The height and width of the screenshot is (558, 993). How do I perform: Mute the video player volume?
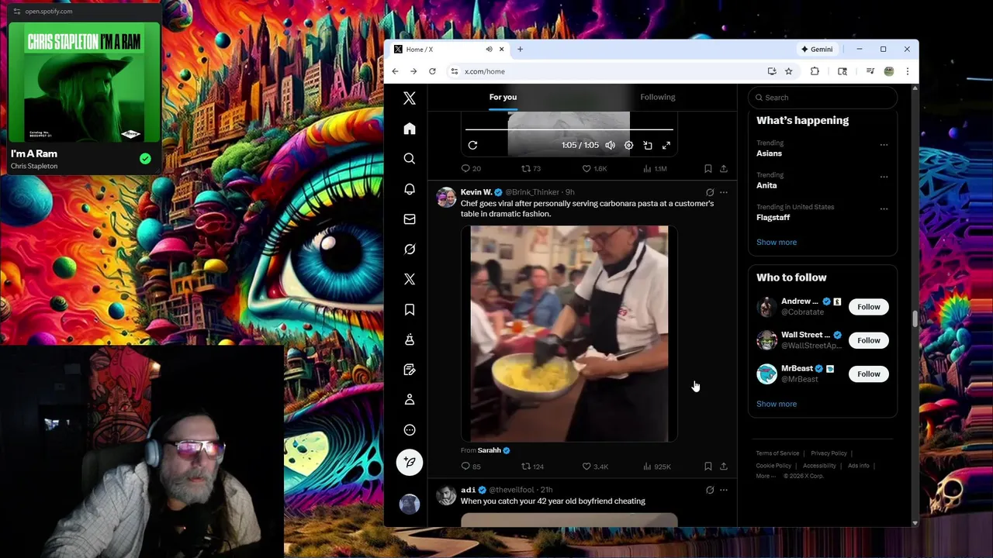coord(611,145)
